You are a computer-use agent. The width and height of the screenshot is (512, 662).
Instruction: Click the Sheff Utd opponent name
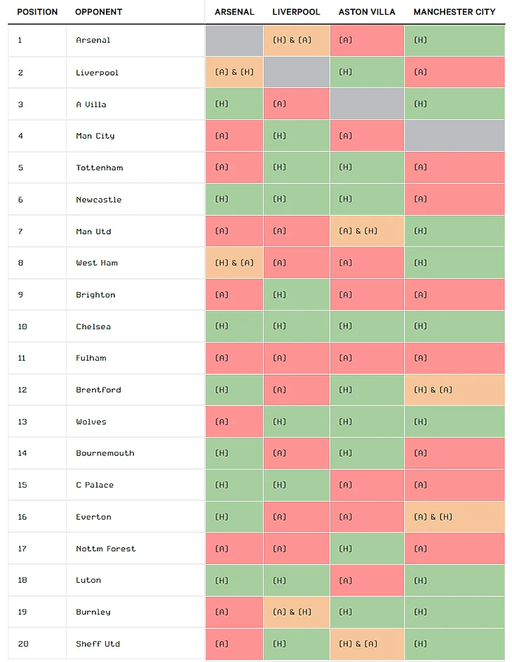click(98, 644)
